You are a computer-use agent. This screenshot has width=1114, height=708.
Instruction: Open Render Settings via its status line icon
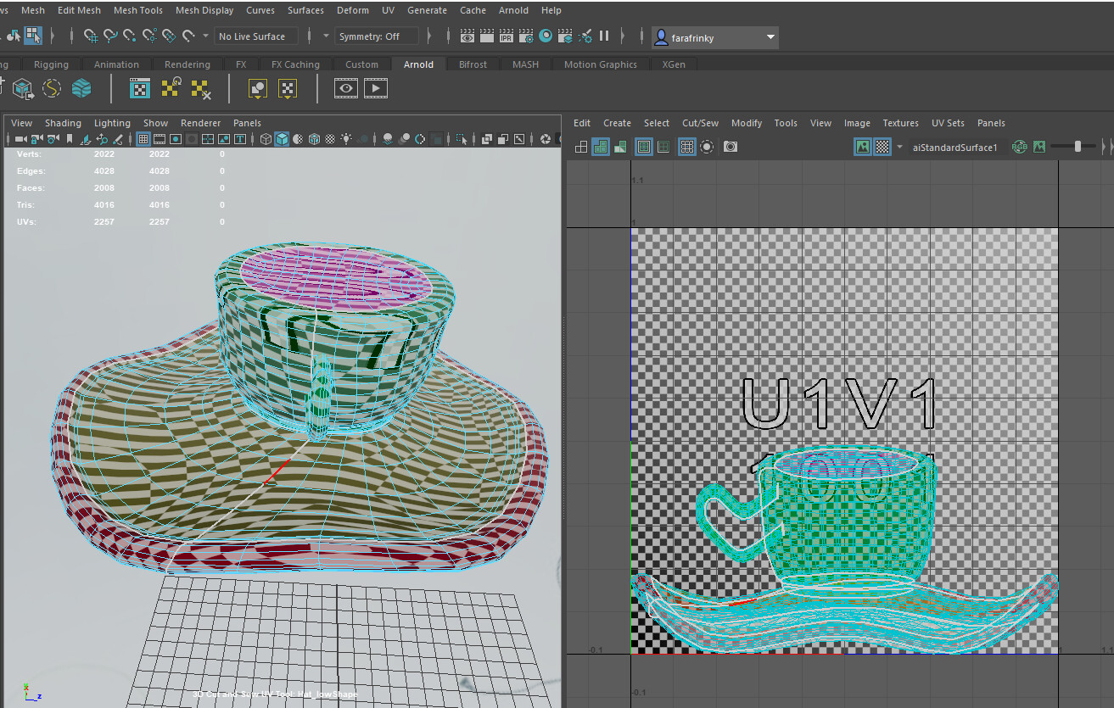[x=524, y=36]
